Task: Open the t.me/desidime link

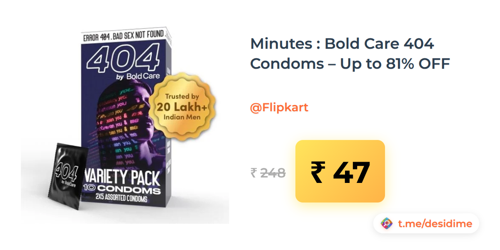Action: pos(435,224)
